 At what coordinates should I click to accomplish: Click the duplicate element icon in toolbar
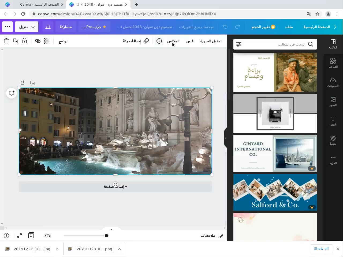16,41
